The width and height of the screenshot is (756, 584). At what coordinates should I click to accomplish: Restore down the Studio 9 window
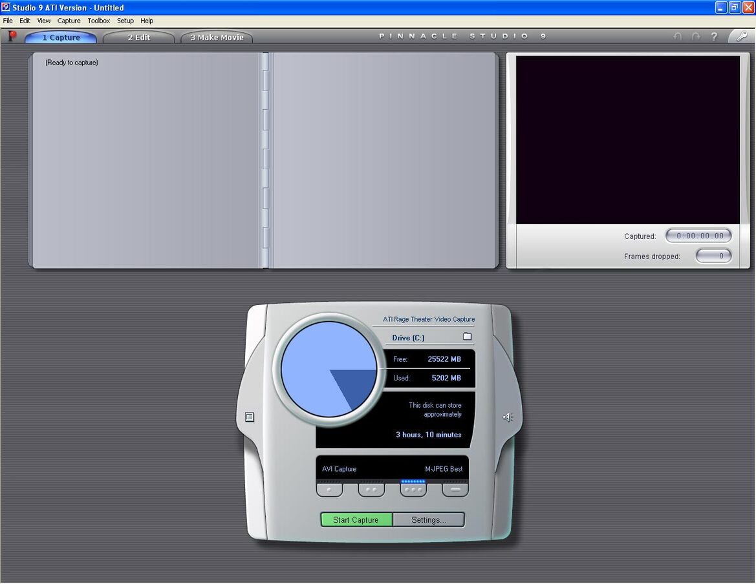[x=735, y=7]
